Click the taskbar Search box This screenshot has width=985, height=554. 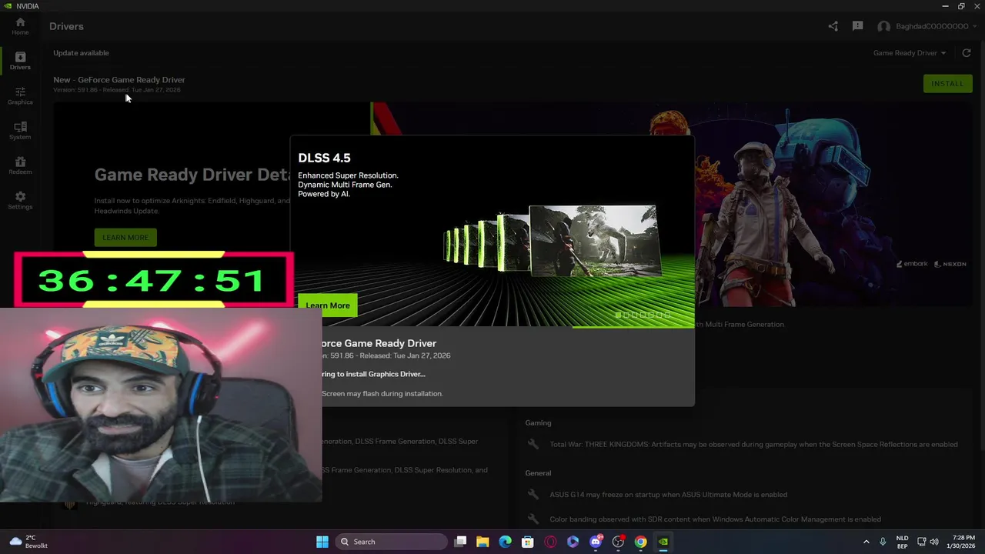tap(392, 542)
